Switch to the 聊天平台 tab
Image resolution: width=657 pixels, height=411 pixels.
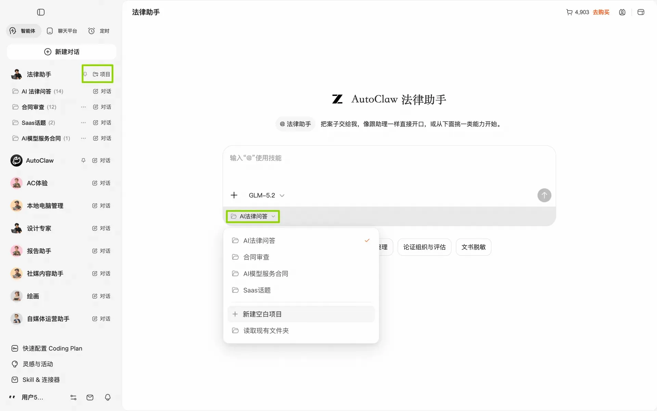62,31
